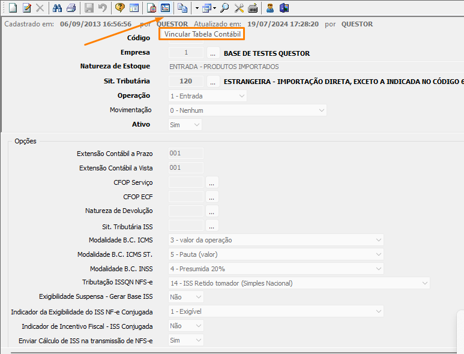Click the copy documents icon
464x354 pixels.
(182, 8)
